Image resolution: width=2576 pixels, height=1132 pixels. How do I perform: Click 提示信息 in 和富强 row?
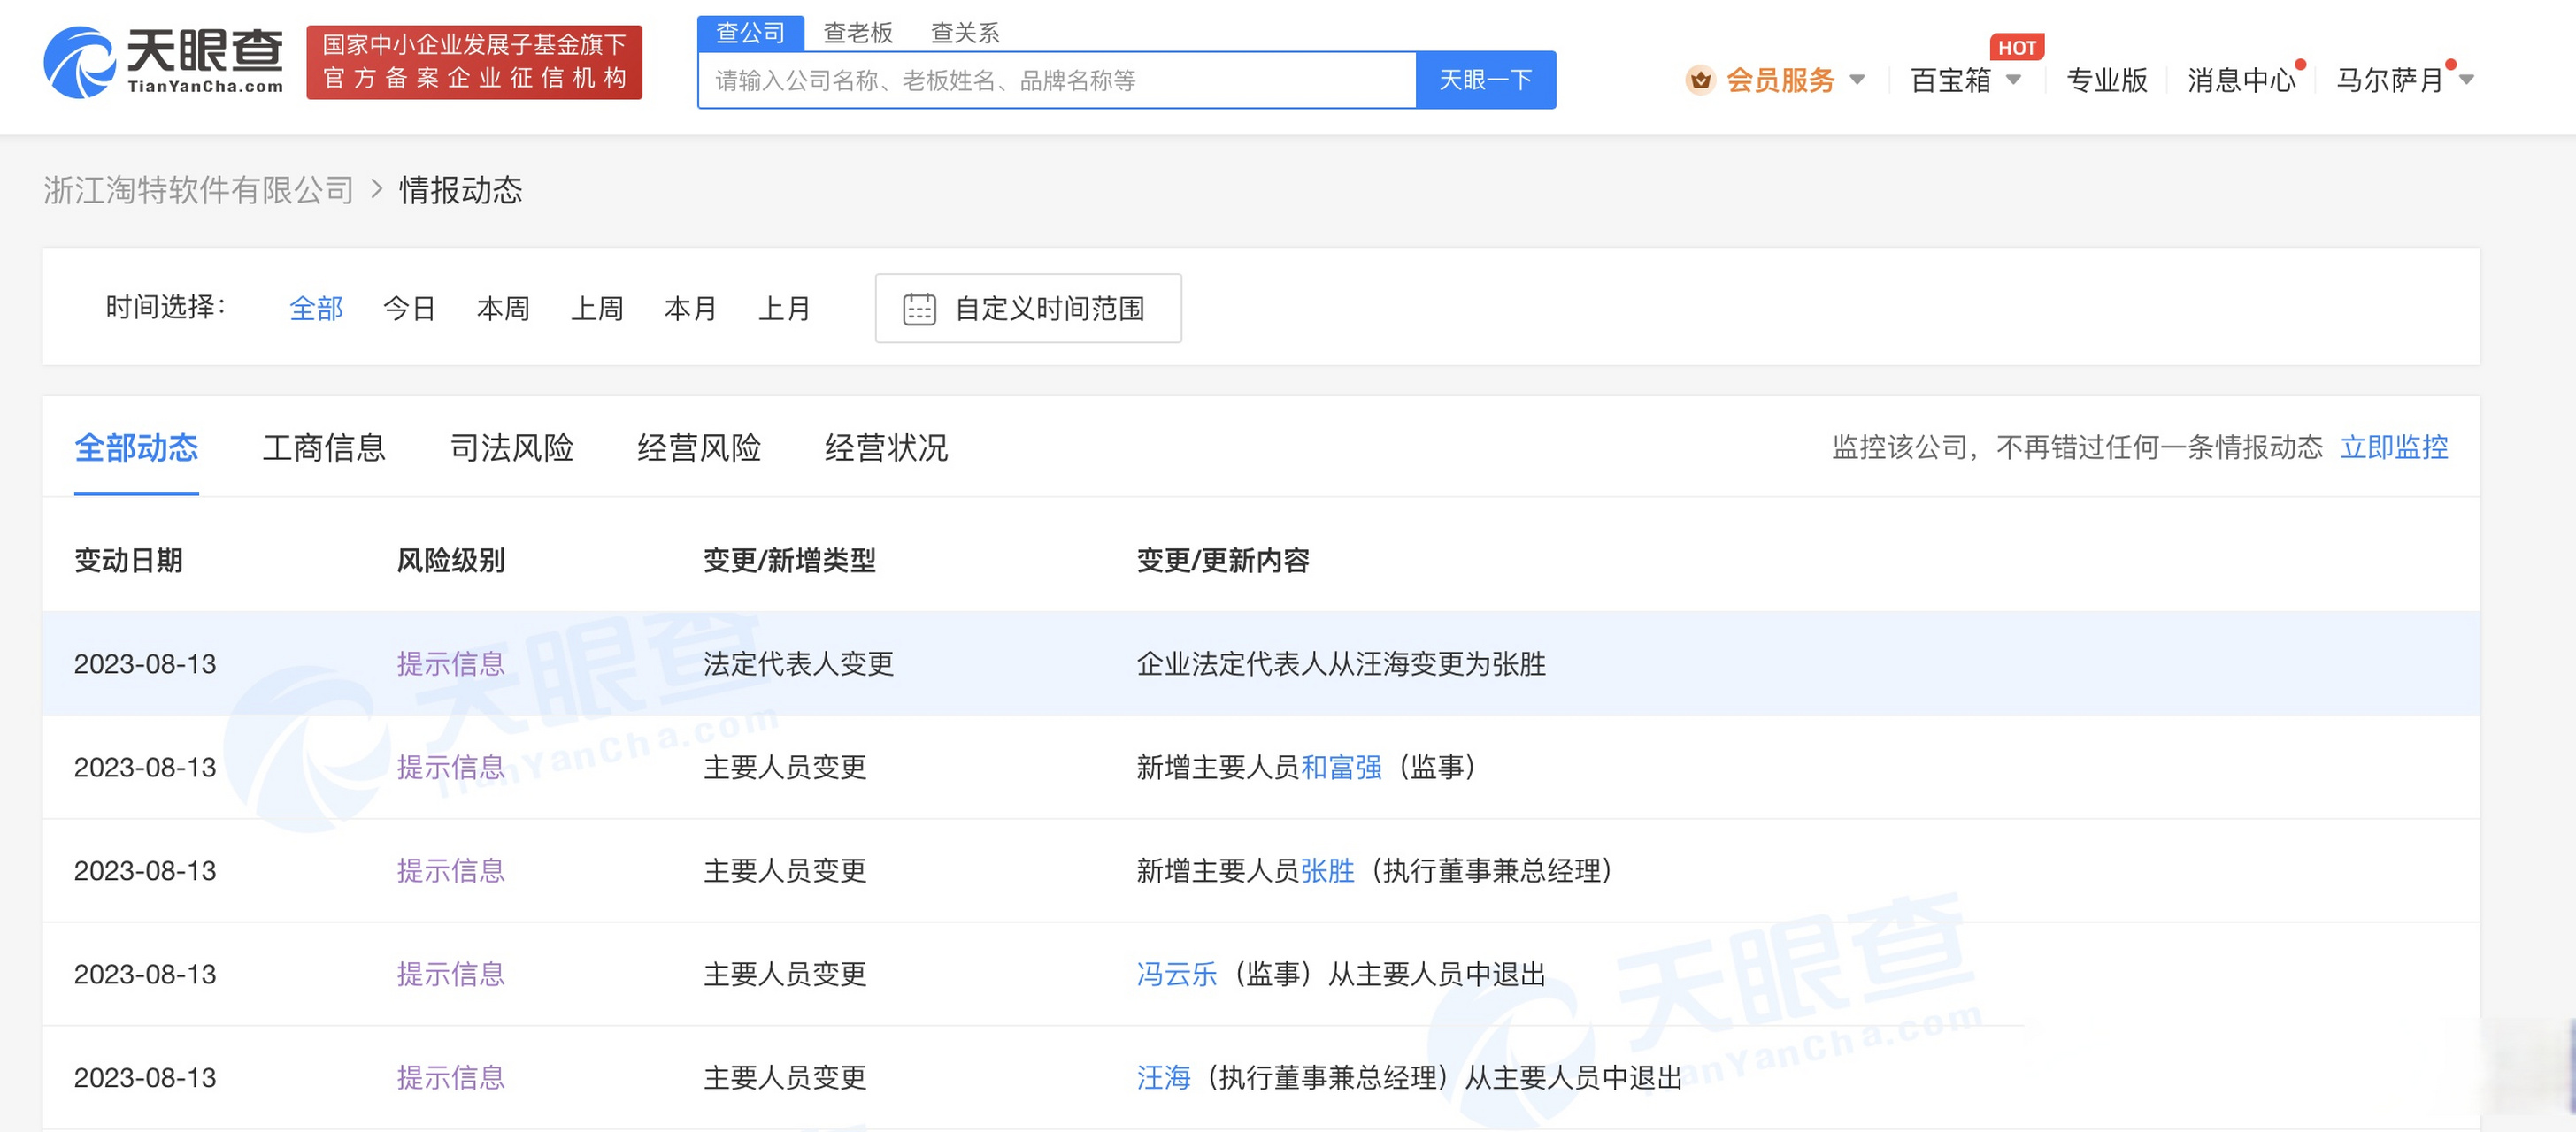(450, 768)
